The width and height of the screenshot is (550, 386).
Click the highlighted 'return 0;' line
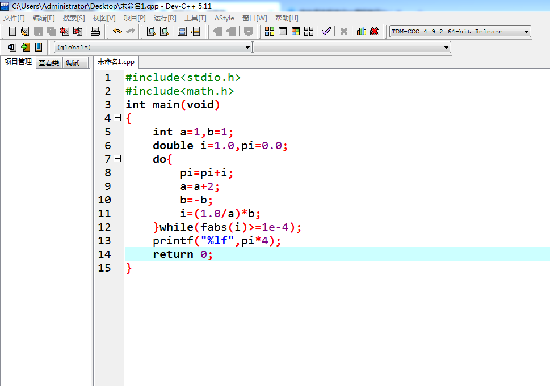(183, 254)
